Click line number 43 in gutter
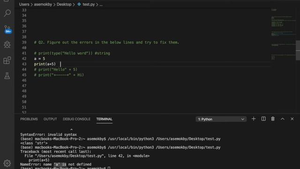300x169 pixels. point(24,64)
